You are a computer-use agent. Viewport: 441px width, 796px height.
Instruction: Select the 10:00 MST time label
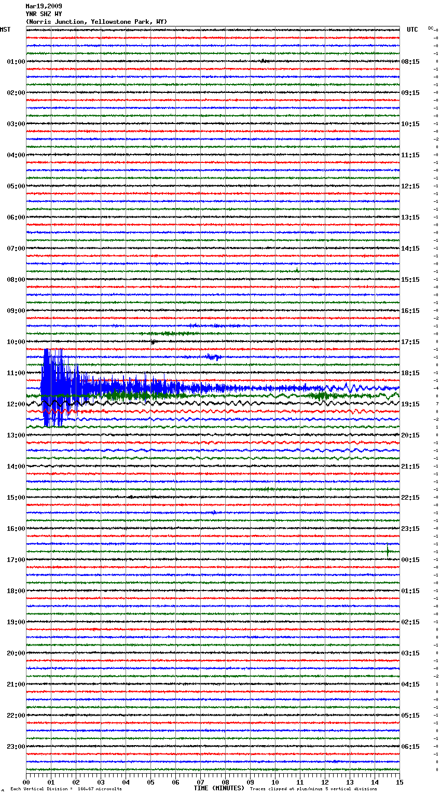coord(16,342)
